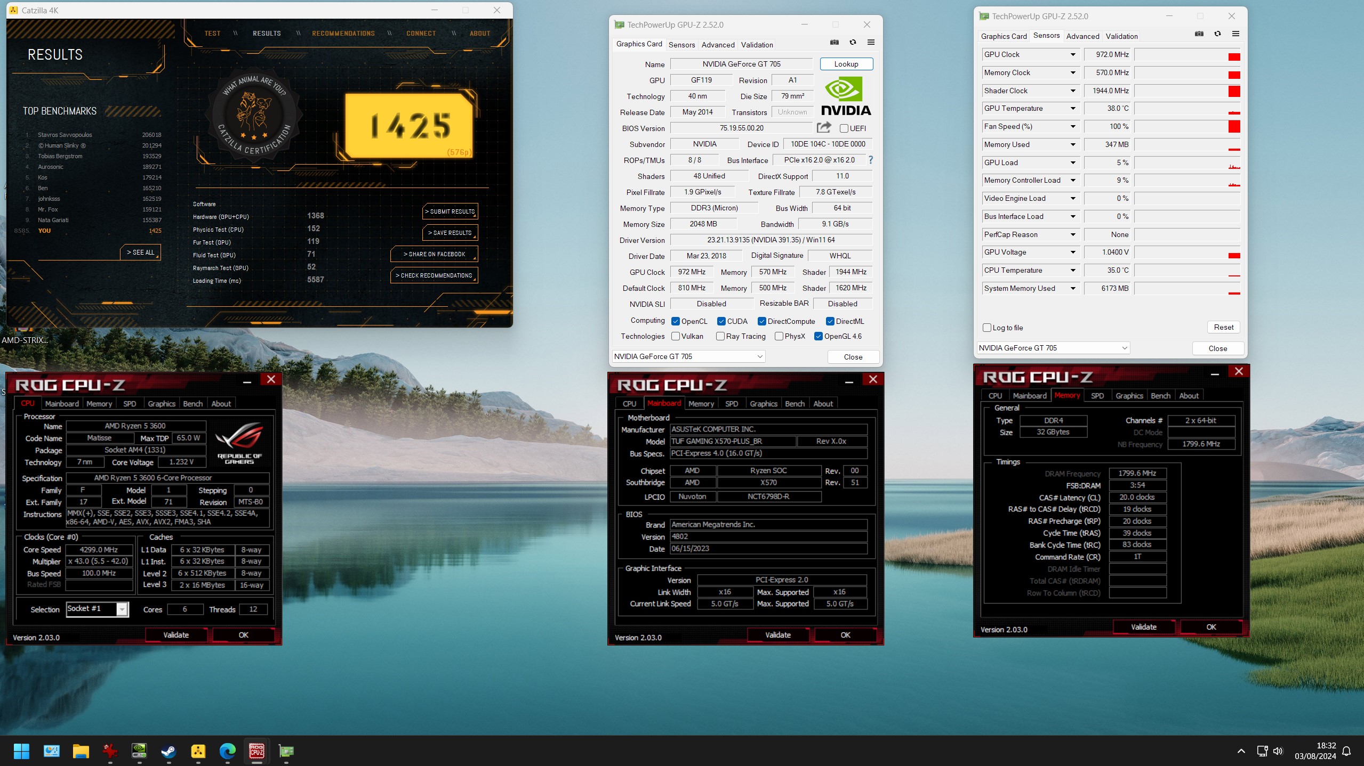Screen dimensions: 1364x766
Task: Open GPU selector dropdown in GPU-Z Sensors window
Action: point(1053,348)
